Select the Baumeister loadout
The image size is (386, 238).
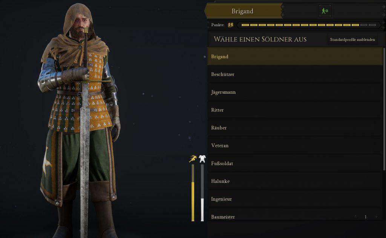tap(295, 217)
